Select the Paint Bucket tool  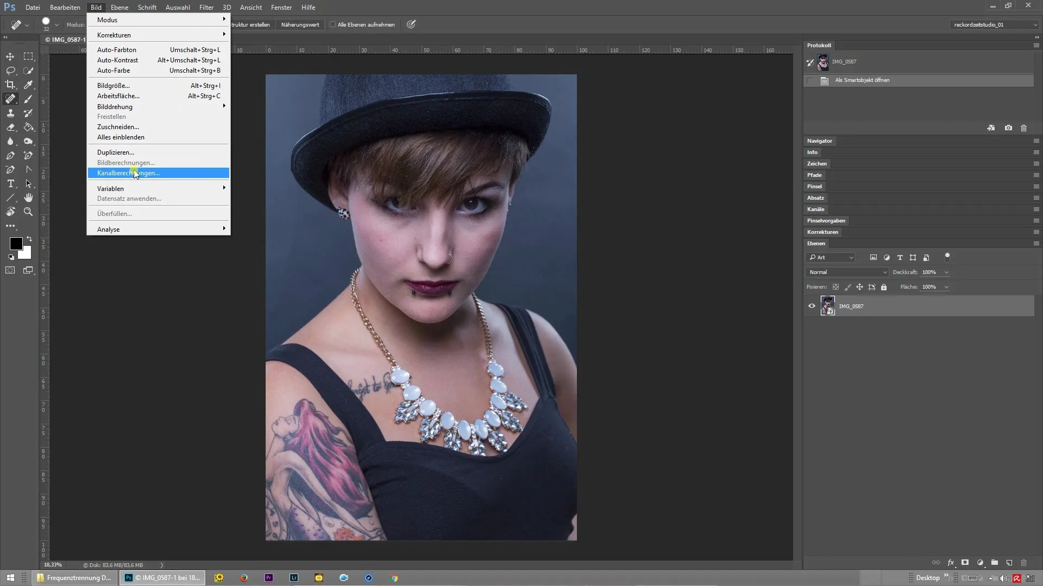[28, 127]
